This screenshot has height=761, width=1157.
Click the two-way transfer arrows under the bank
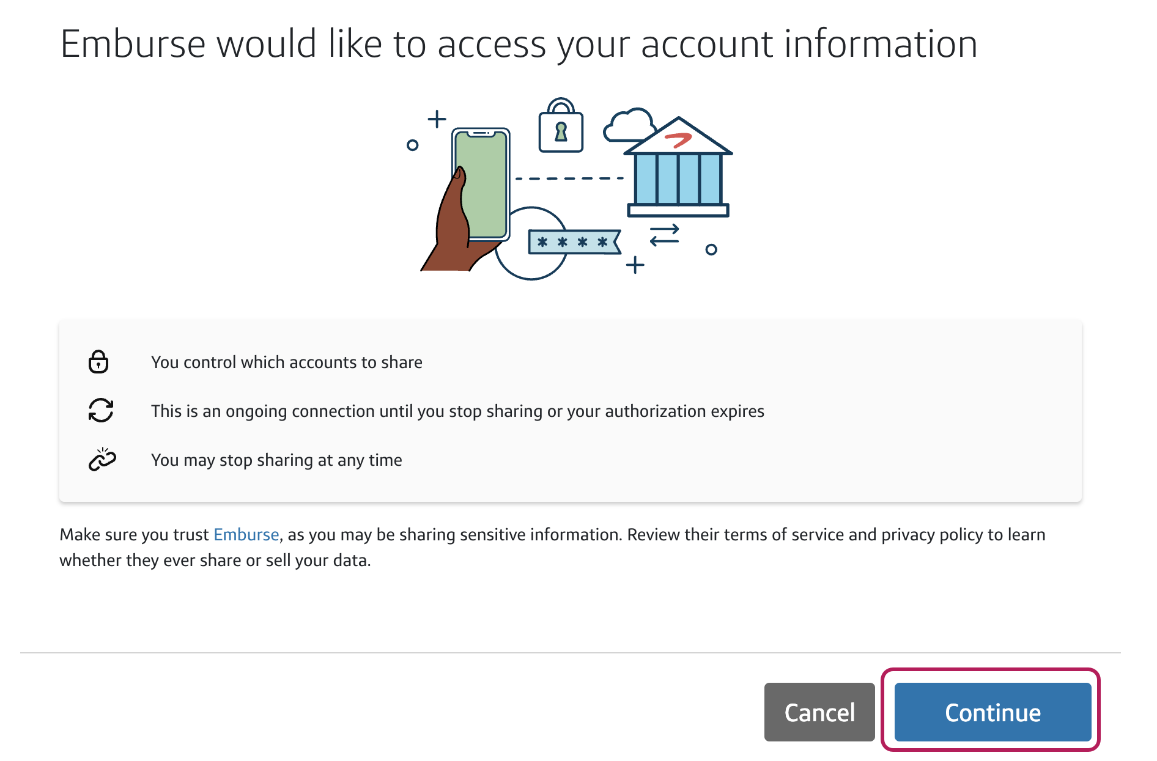click(664, 235)
